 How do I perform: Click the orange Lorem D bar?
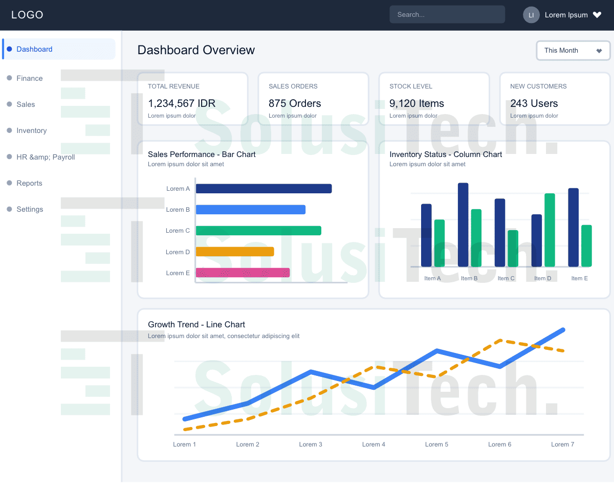click(x=235, y=252)
